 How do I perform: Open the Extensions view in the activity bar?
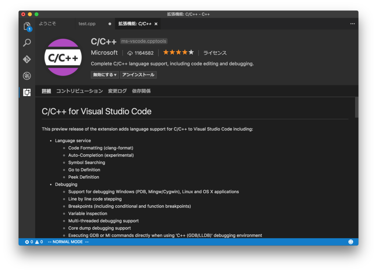pos(27,92)
